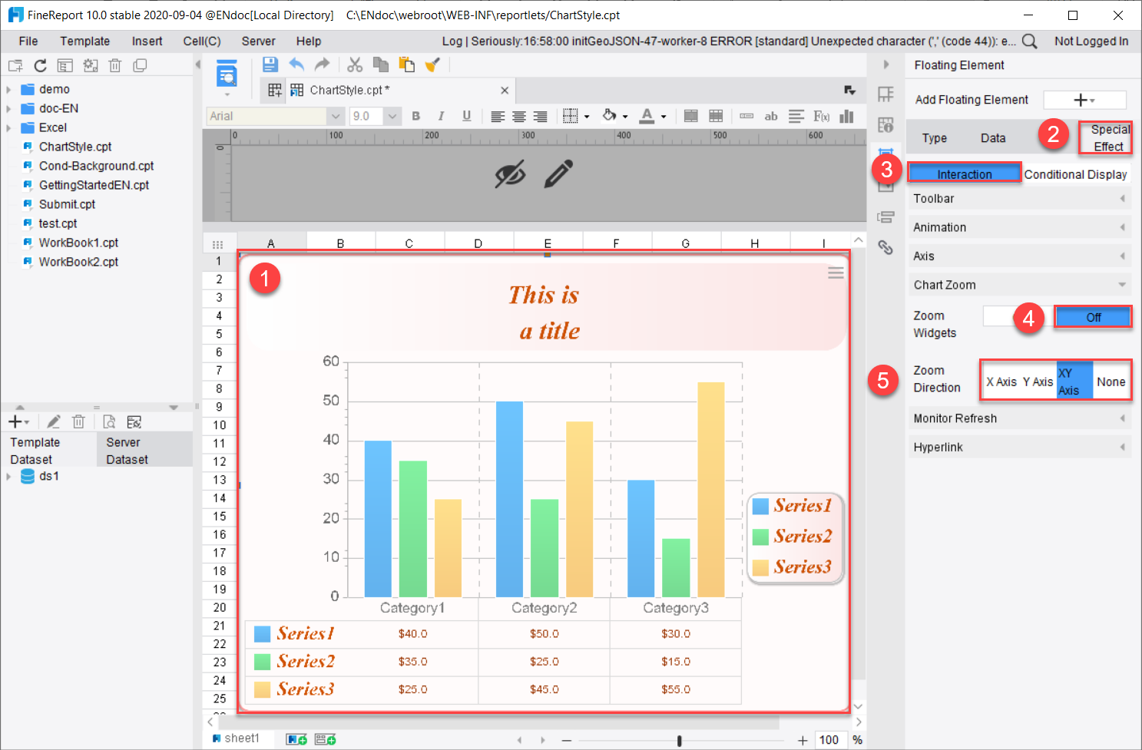Click the Paste icon in the toolbar
This screenshot has width=1142, height=750.
click(405, 64)
